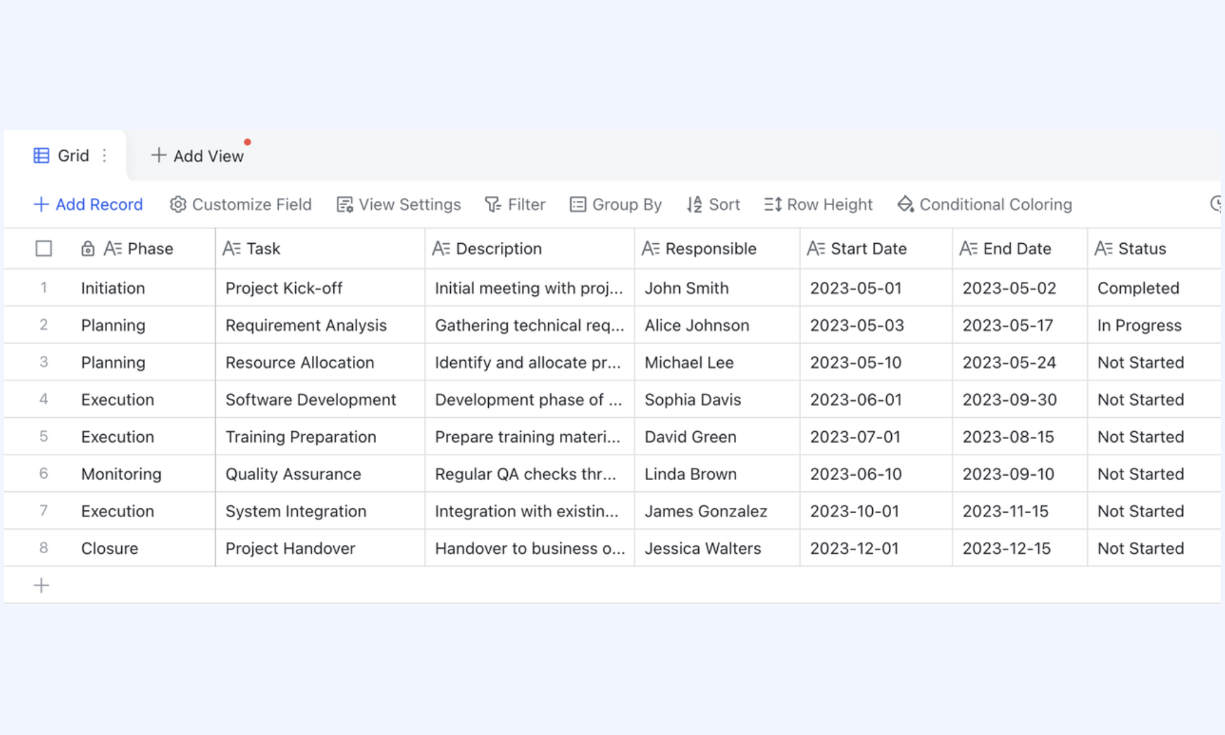Click the text-type icon of Description column

coord(441,249)
